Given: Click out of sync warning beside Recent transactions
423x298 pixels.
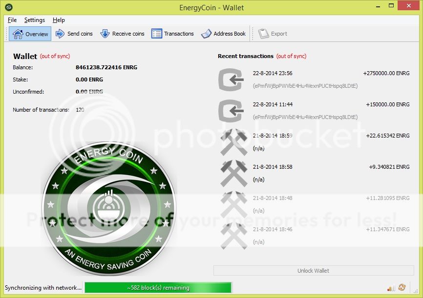Looking at the screenshot, I should click(x=291, y=56).
